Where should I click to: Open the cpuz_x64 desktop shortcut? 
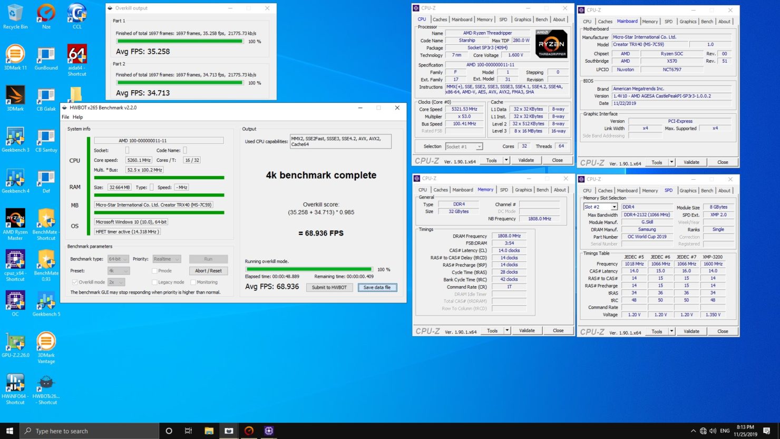click(x=15, y=260)
